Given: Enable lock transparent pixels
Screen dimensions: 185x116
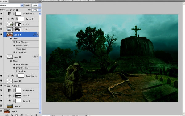Looking at the screenshot, I should (x=7, y=10).
